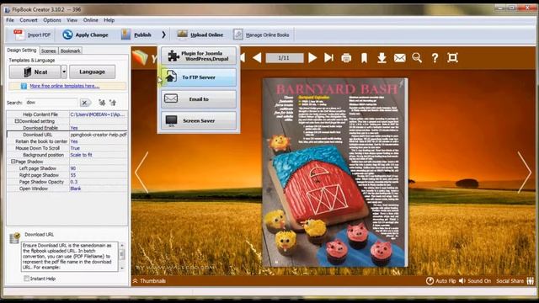The height and width of the screenshot is (303, 539).
Task: Open the Thumbnails panel
Action: 149,280
